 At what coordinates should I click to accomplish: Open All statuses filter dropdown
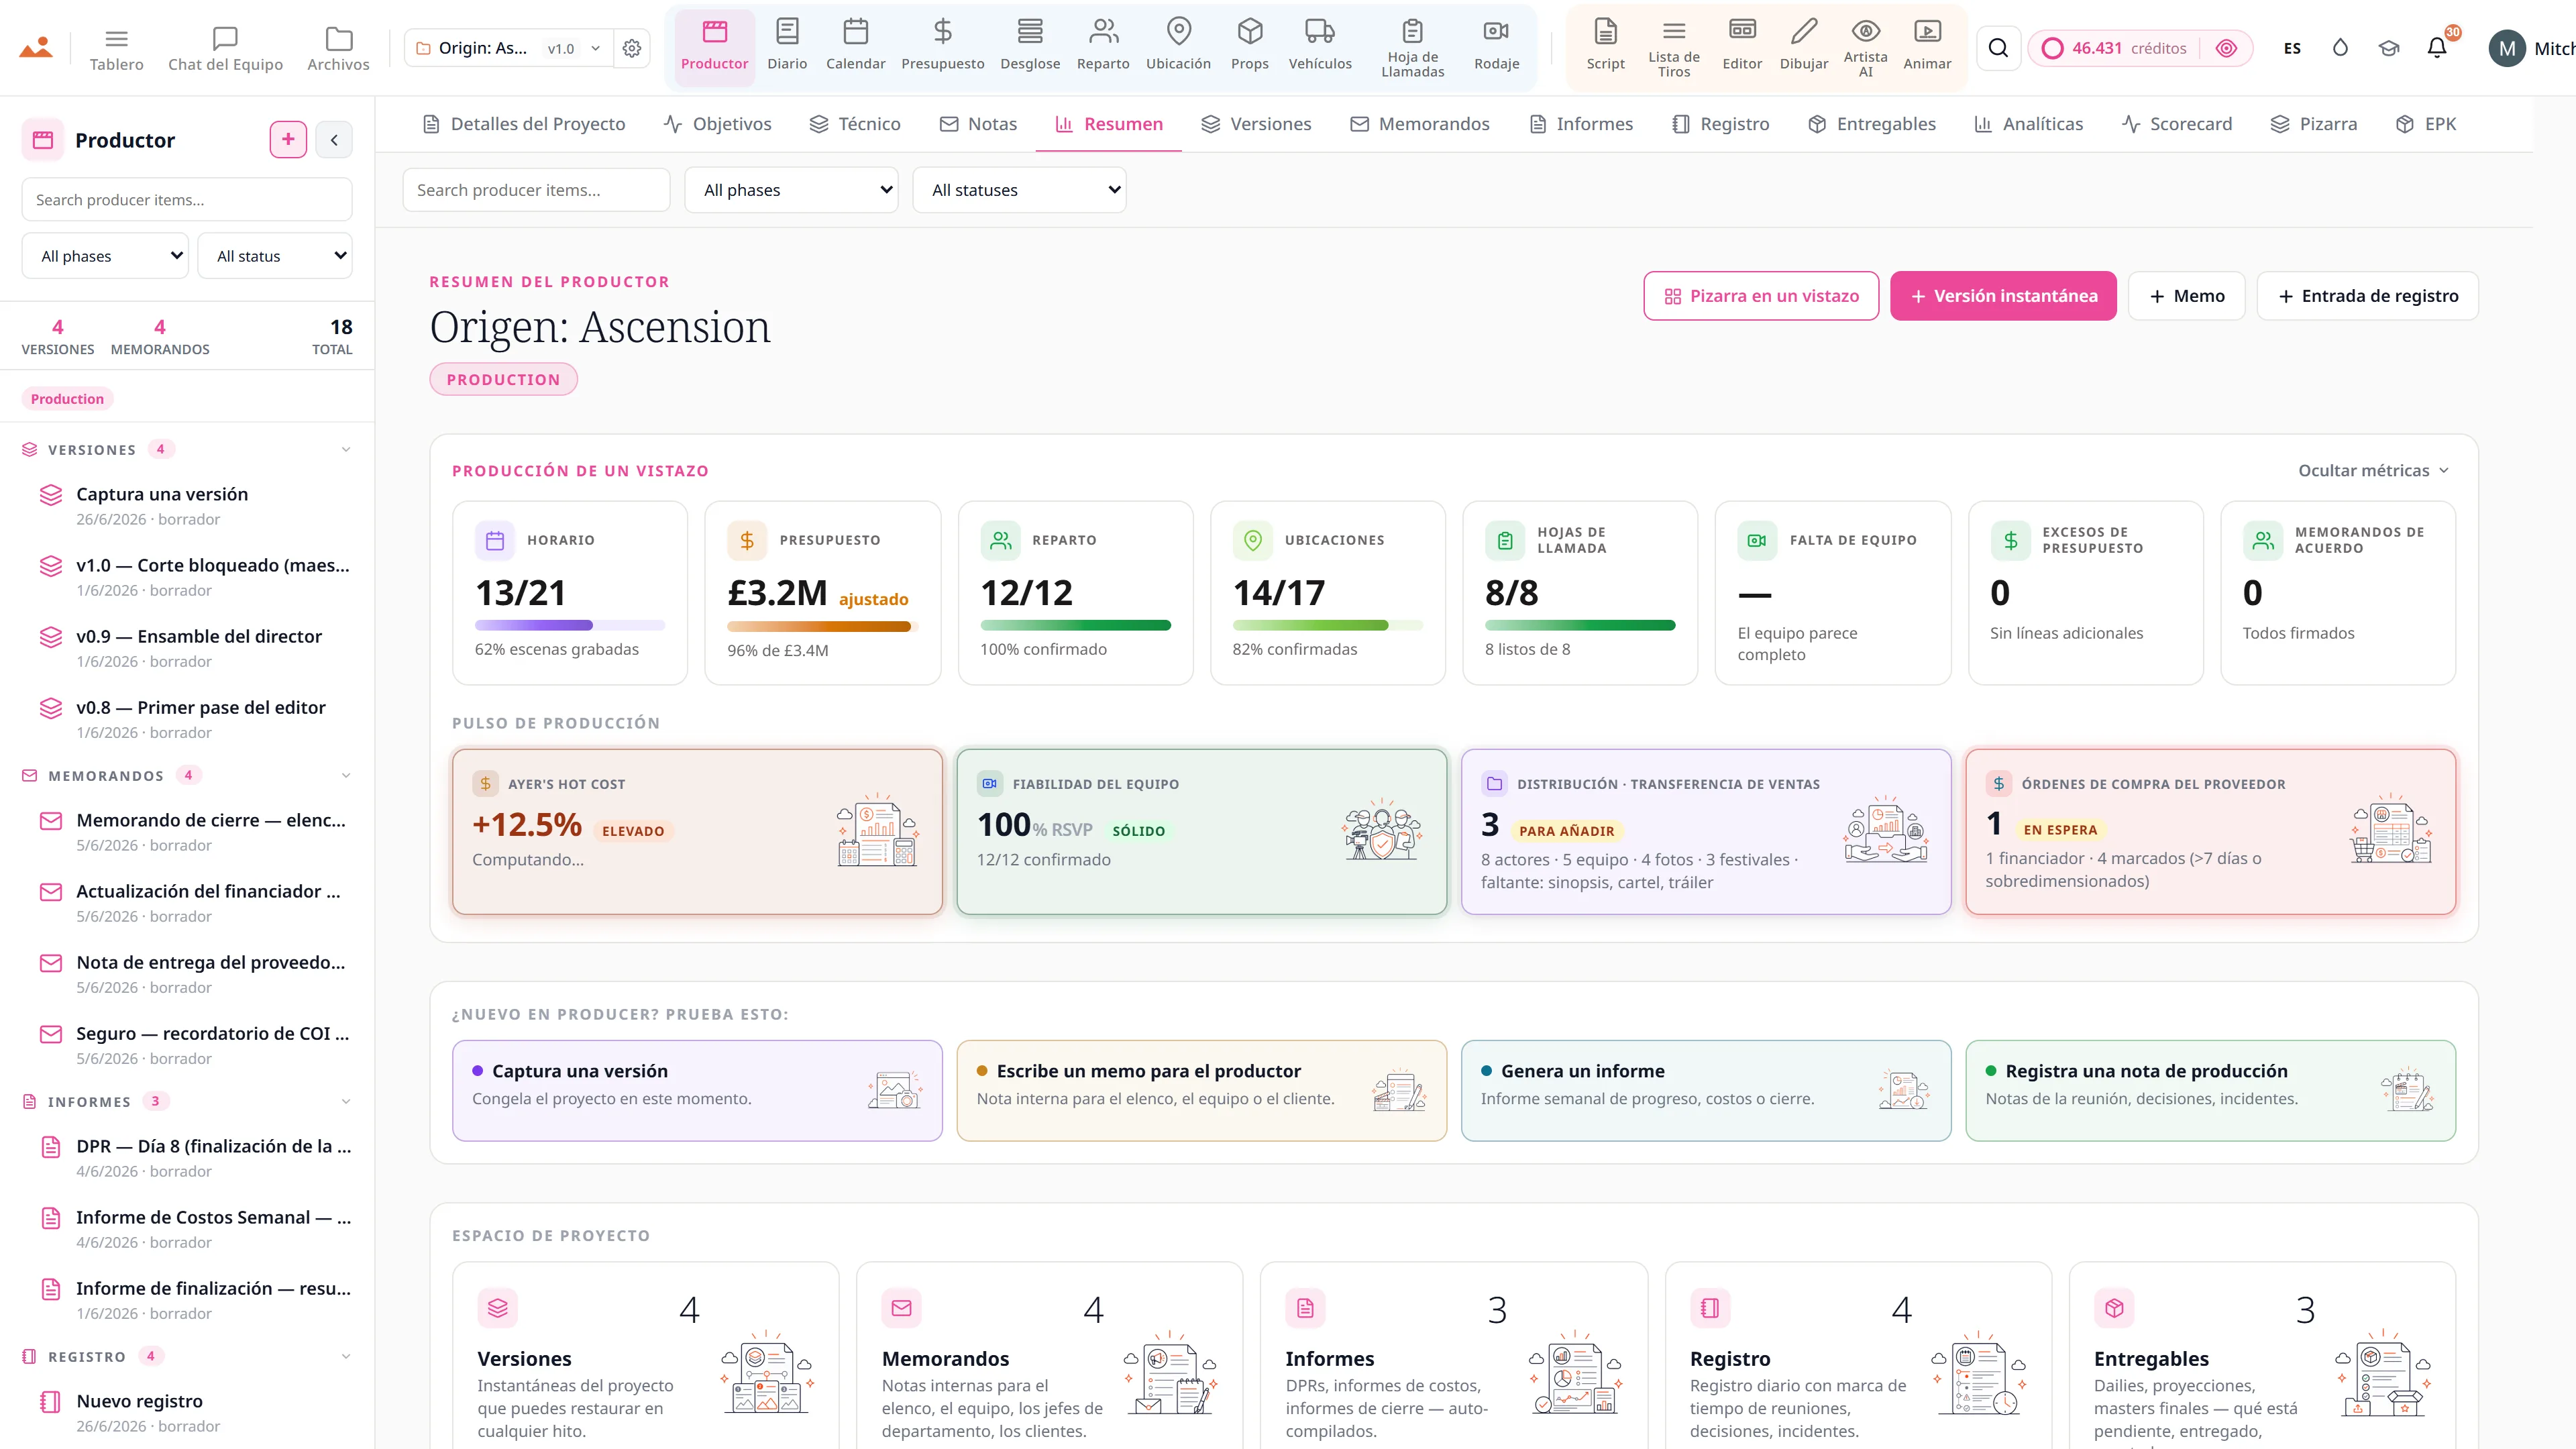point(1019,190)
